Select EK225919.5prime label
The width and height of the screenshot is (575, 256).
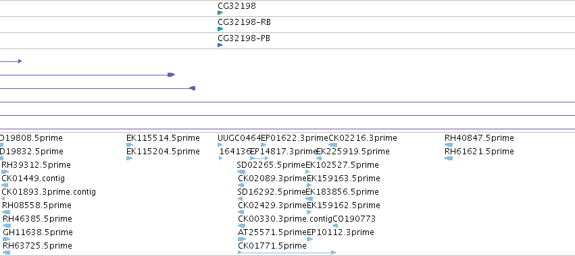[353, 152]
